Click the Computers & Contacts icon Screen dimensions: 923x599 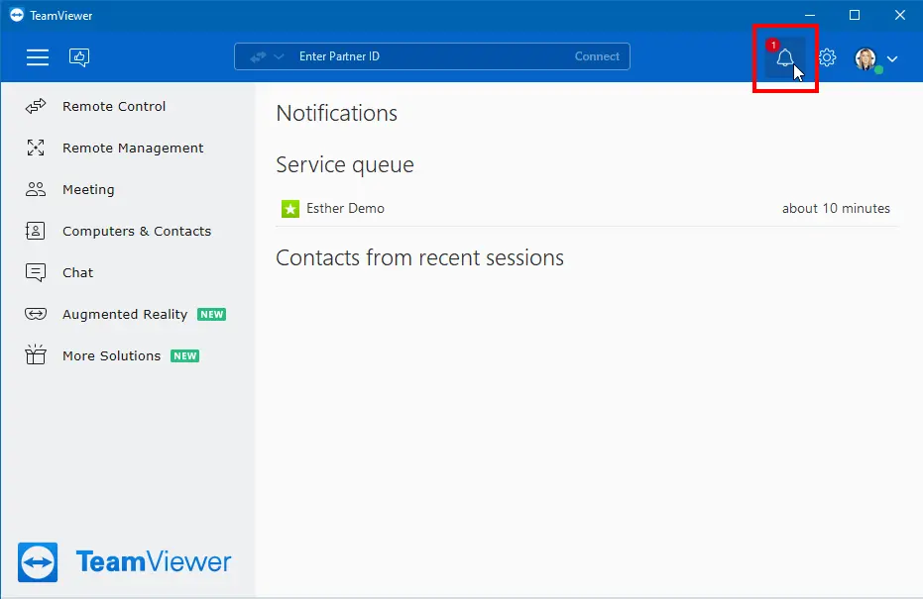click(x=36, y=231)
